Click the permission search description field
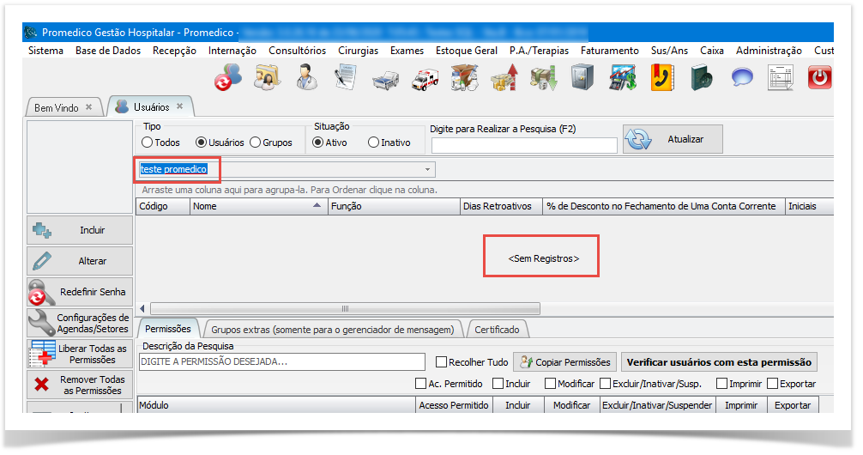This screenshot has width=863, height=455. click(x=282, y=362)
